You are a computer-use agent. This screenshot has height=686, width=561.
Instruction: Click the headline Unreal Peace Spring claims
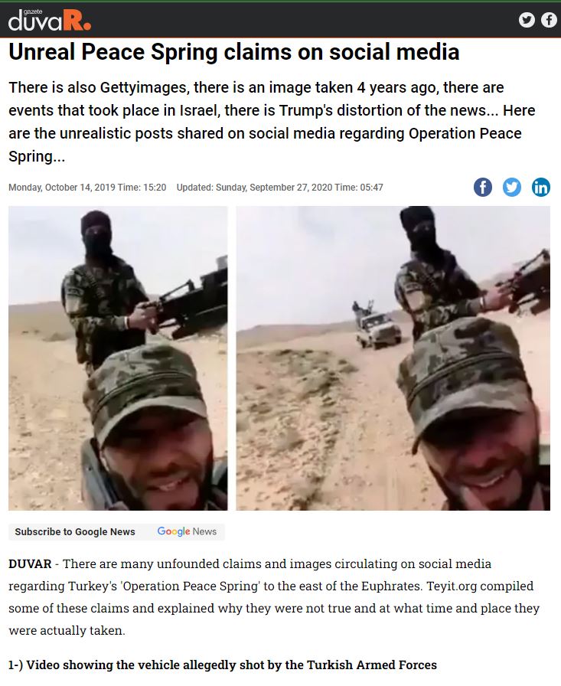234,51
